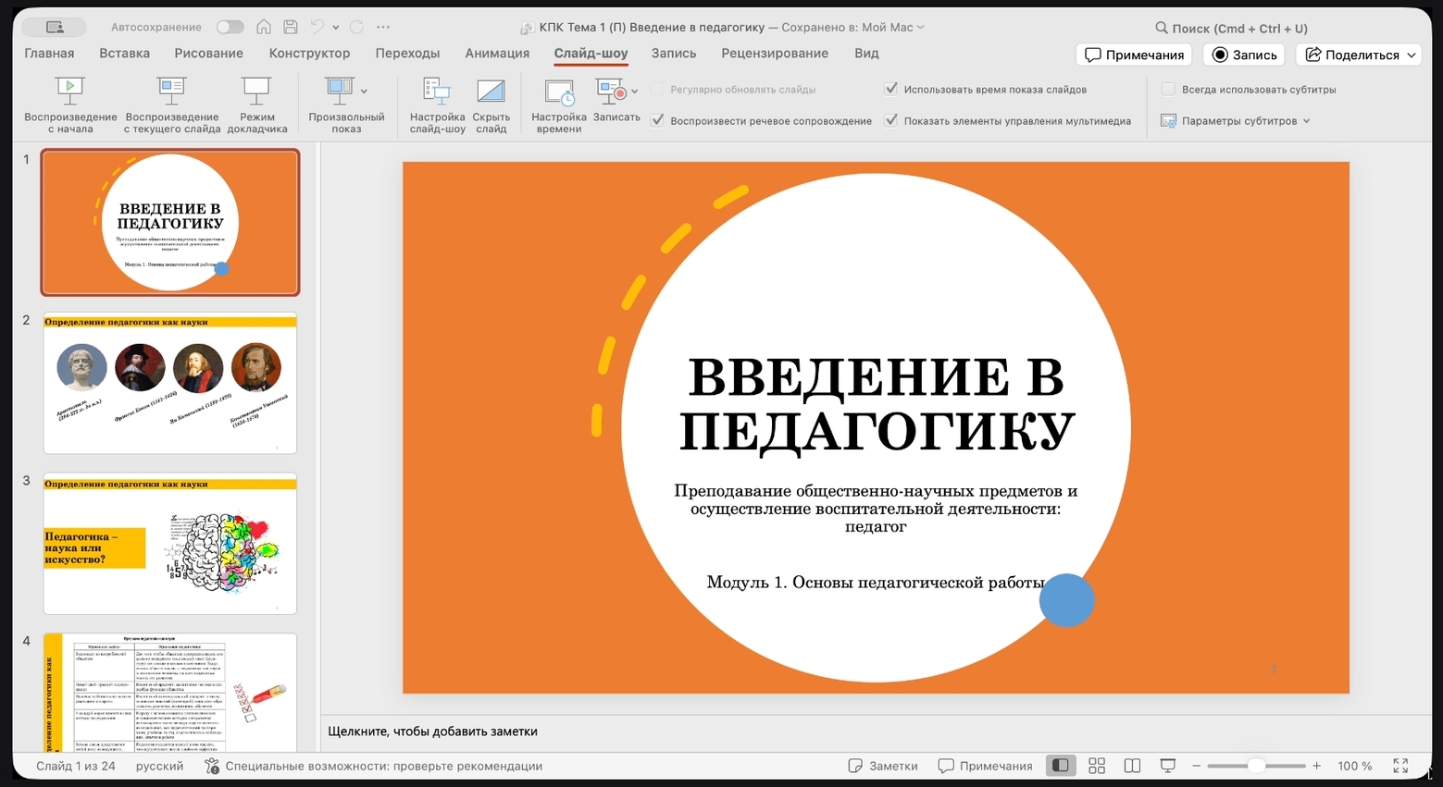The height and width of the screenshot is (787, 1443).
Task: Open 'Параметры субтитров' dropdown
Action: tap(1236, 121)
